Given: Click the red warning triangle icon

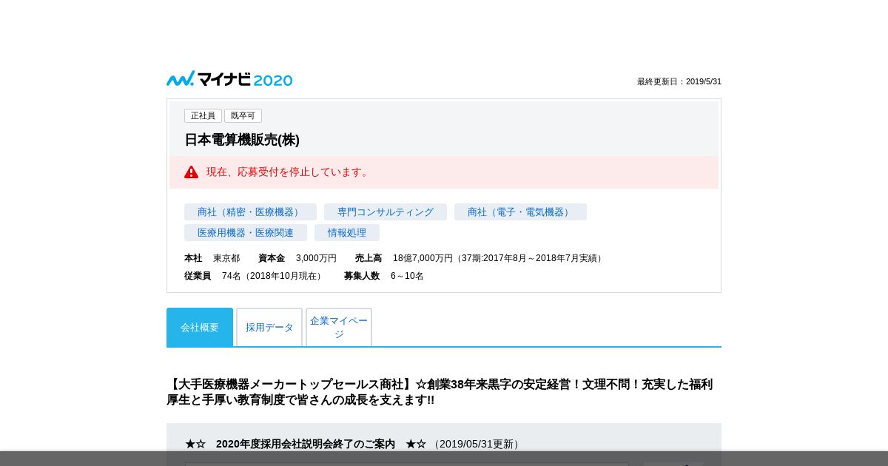Looking at the screenshot, I should [191, 172].
